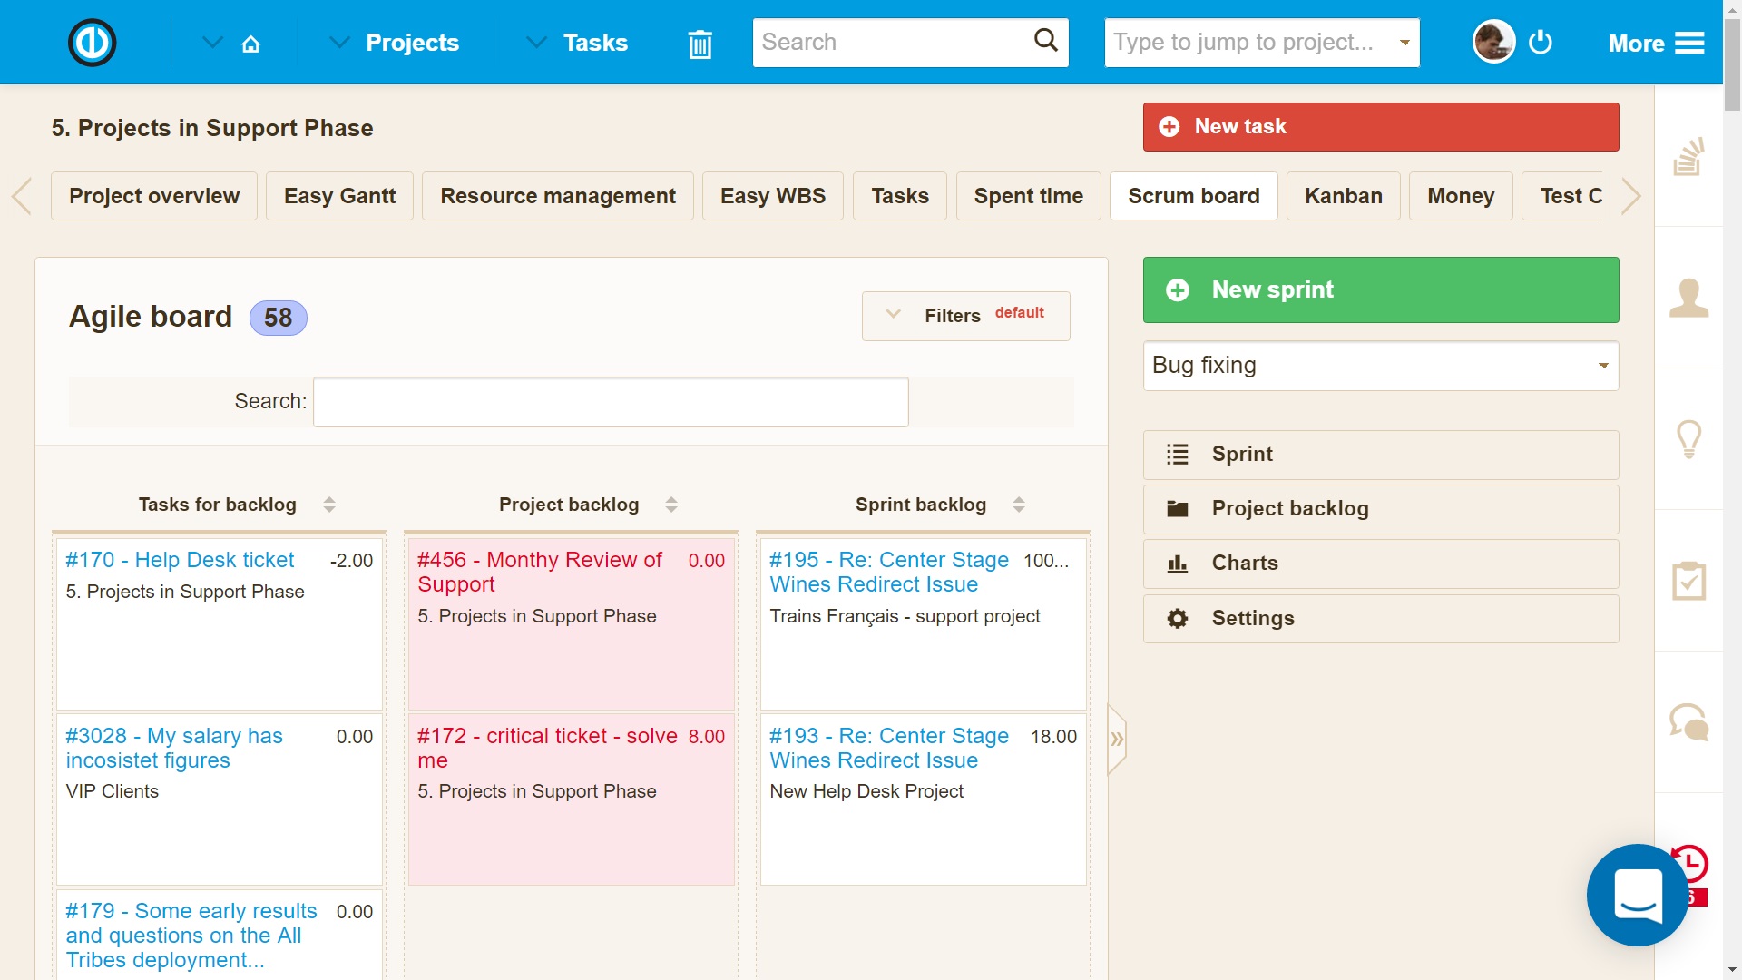The image size is (1742, 980).
Task: Open the user avatar in top bar
Action: (x=1492, y=41)
